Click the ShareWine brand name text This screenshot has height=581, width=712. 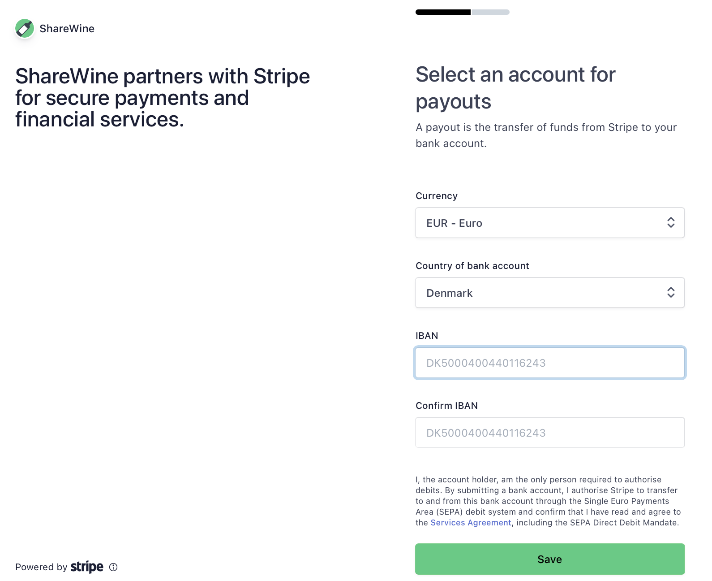(67, 29)
